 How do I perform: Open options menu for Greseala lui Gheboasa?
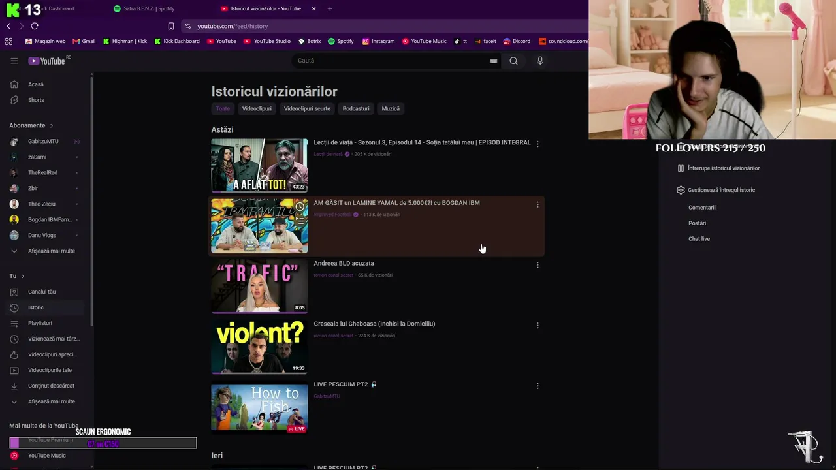(538, 325)
